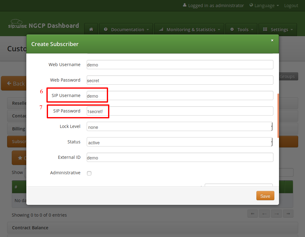Click the SIP:Wise logo
305x237 pixels.
(x=17, y=25)
